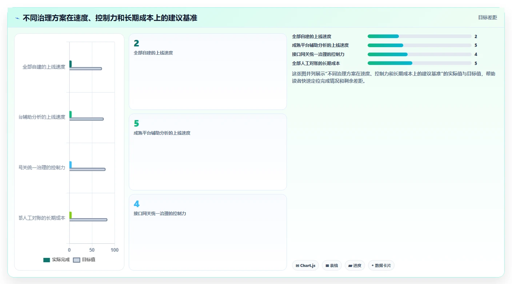The width and height of the screenshot is (512, 284).
Task: Click the progress bar for 全部自建的上线速度
Action: click(420, 36)
